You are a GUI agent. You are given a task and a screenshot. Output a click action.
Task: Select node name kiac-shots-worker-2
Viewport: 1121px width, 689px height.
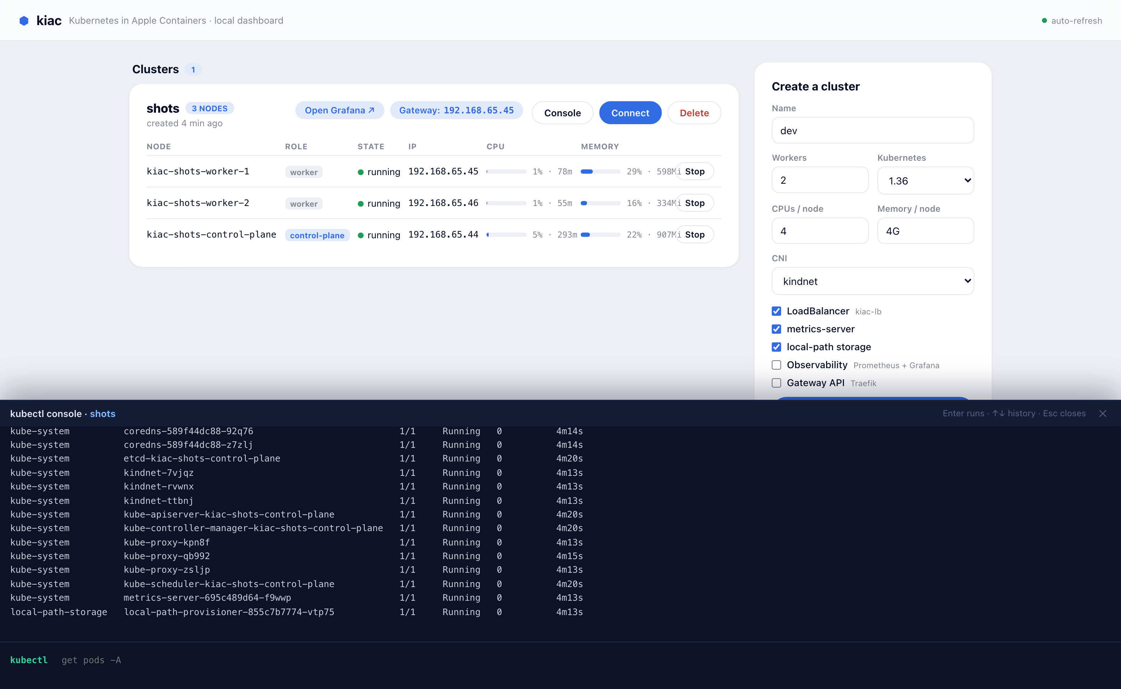(198, 203)
